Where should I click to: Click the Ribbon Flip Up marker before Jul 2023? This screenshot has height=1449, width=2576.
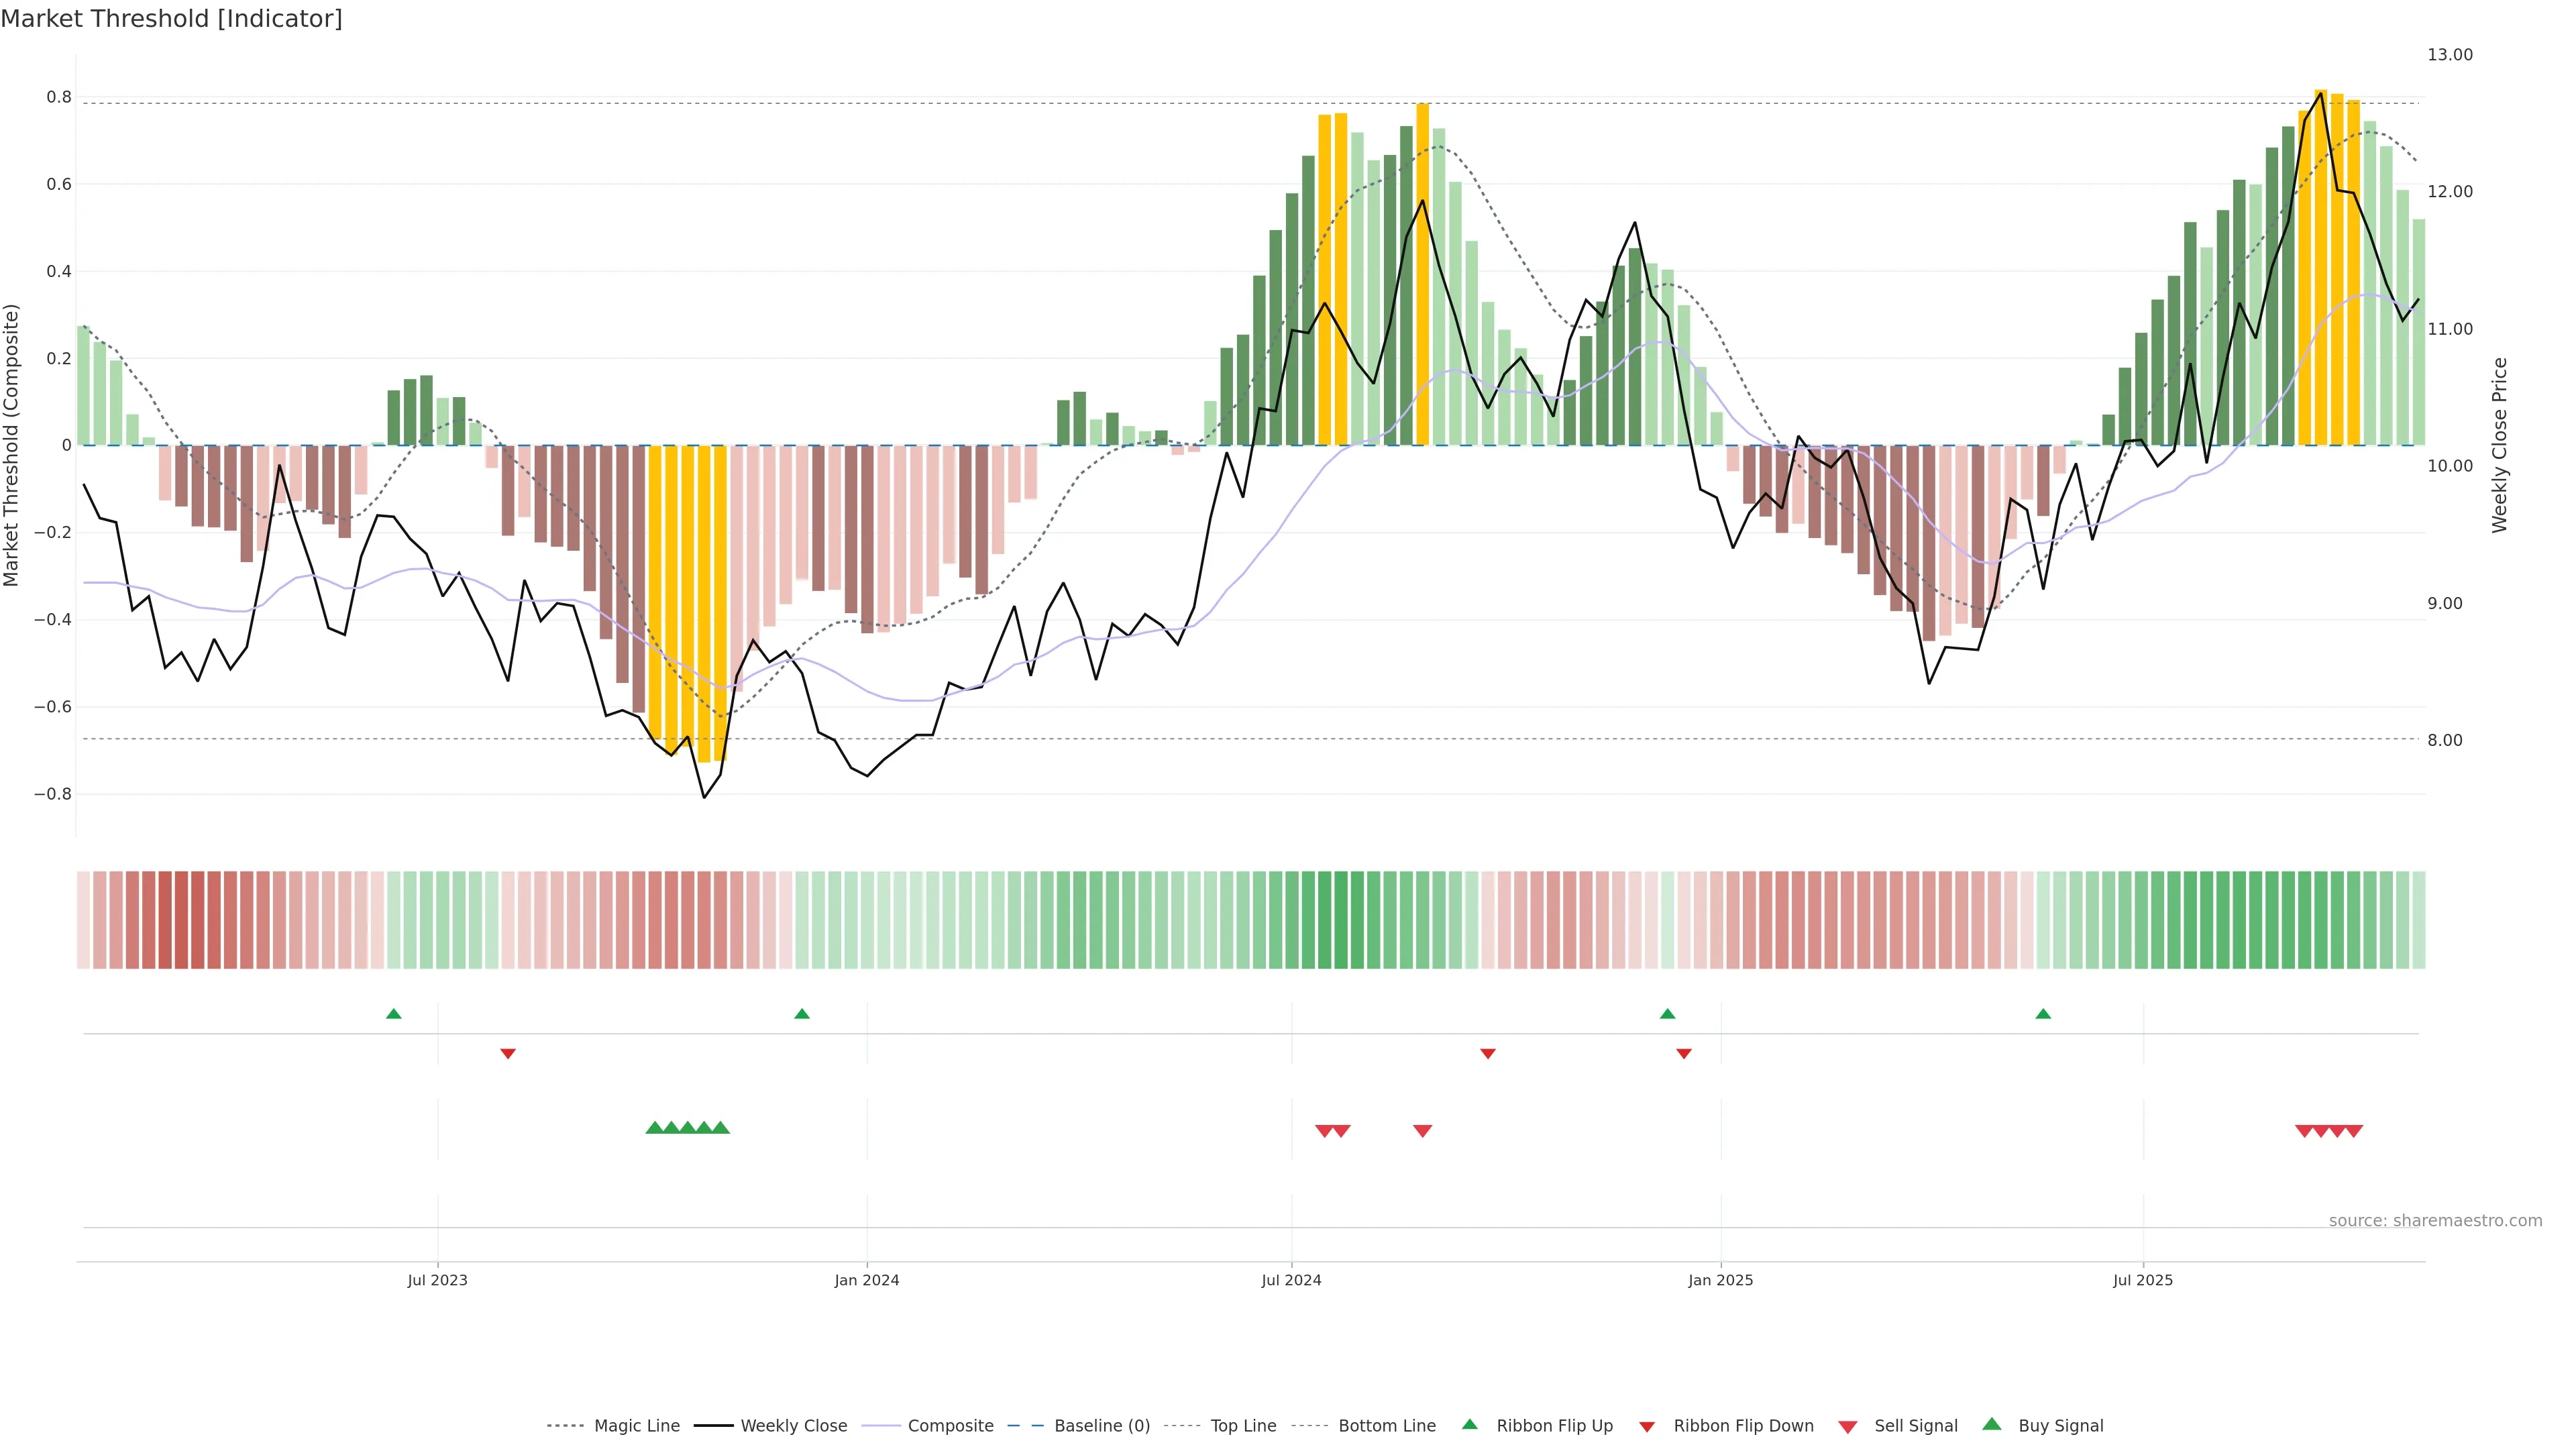click(x=394, y=1014)
